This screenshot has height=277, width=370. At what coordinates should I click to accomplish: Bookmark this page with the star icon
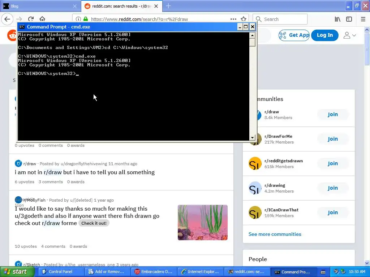tap(244, 19)
